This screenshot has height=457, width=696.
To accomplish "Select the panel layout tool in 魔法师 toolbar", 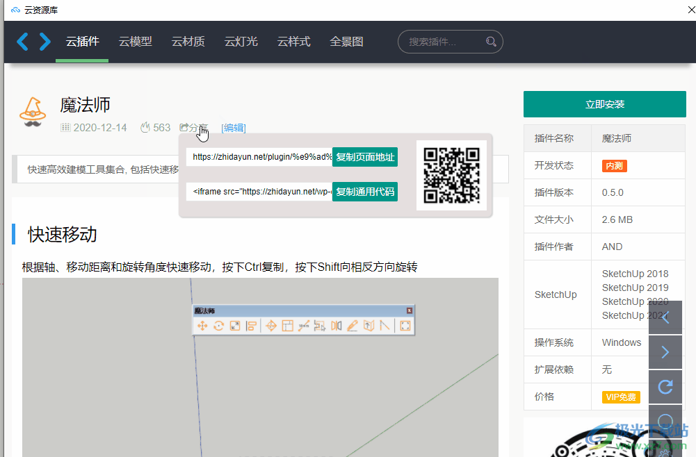I will pyautogui.click(x=287, y=326).
